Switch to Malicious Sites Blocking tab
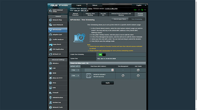 (90, 14)
